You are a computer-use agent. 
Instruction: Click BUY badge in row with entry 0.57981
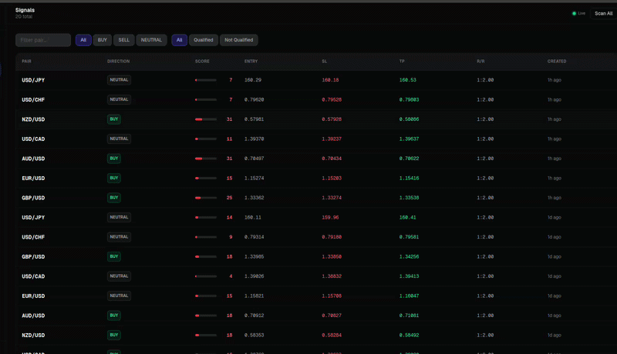(x=114, y=119)
